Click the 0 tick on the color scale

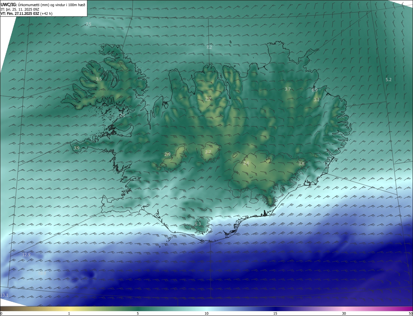coord(1,313)
